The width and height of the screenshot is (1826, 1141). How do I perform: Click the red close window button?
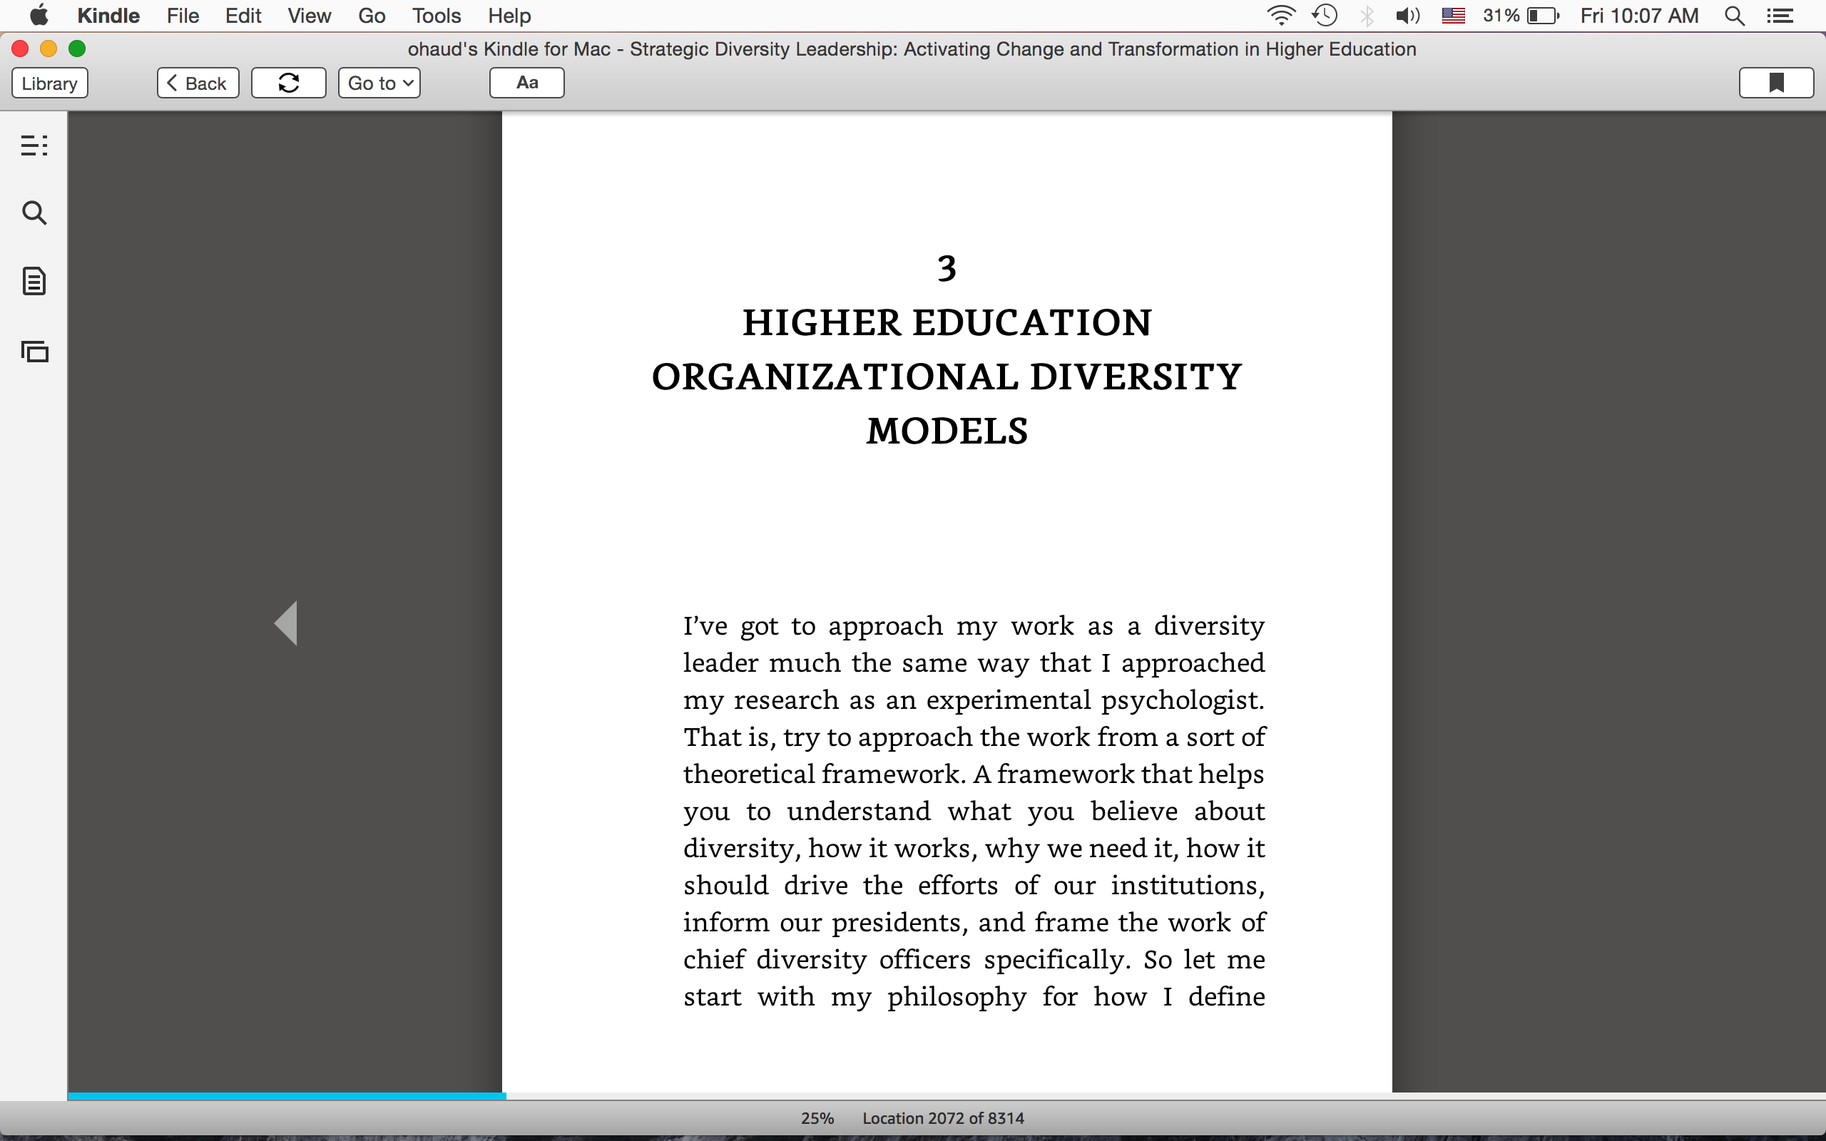coord(21,49)
